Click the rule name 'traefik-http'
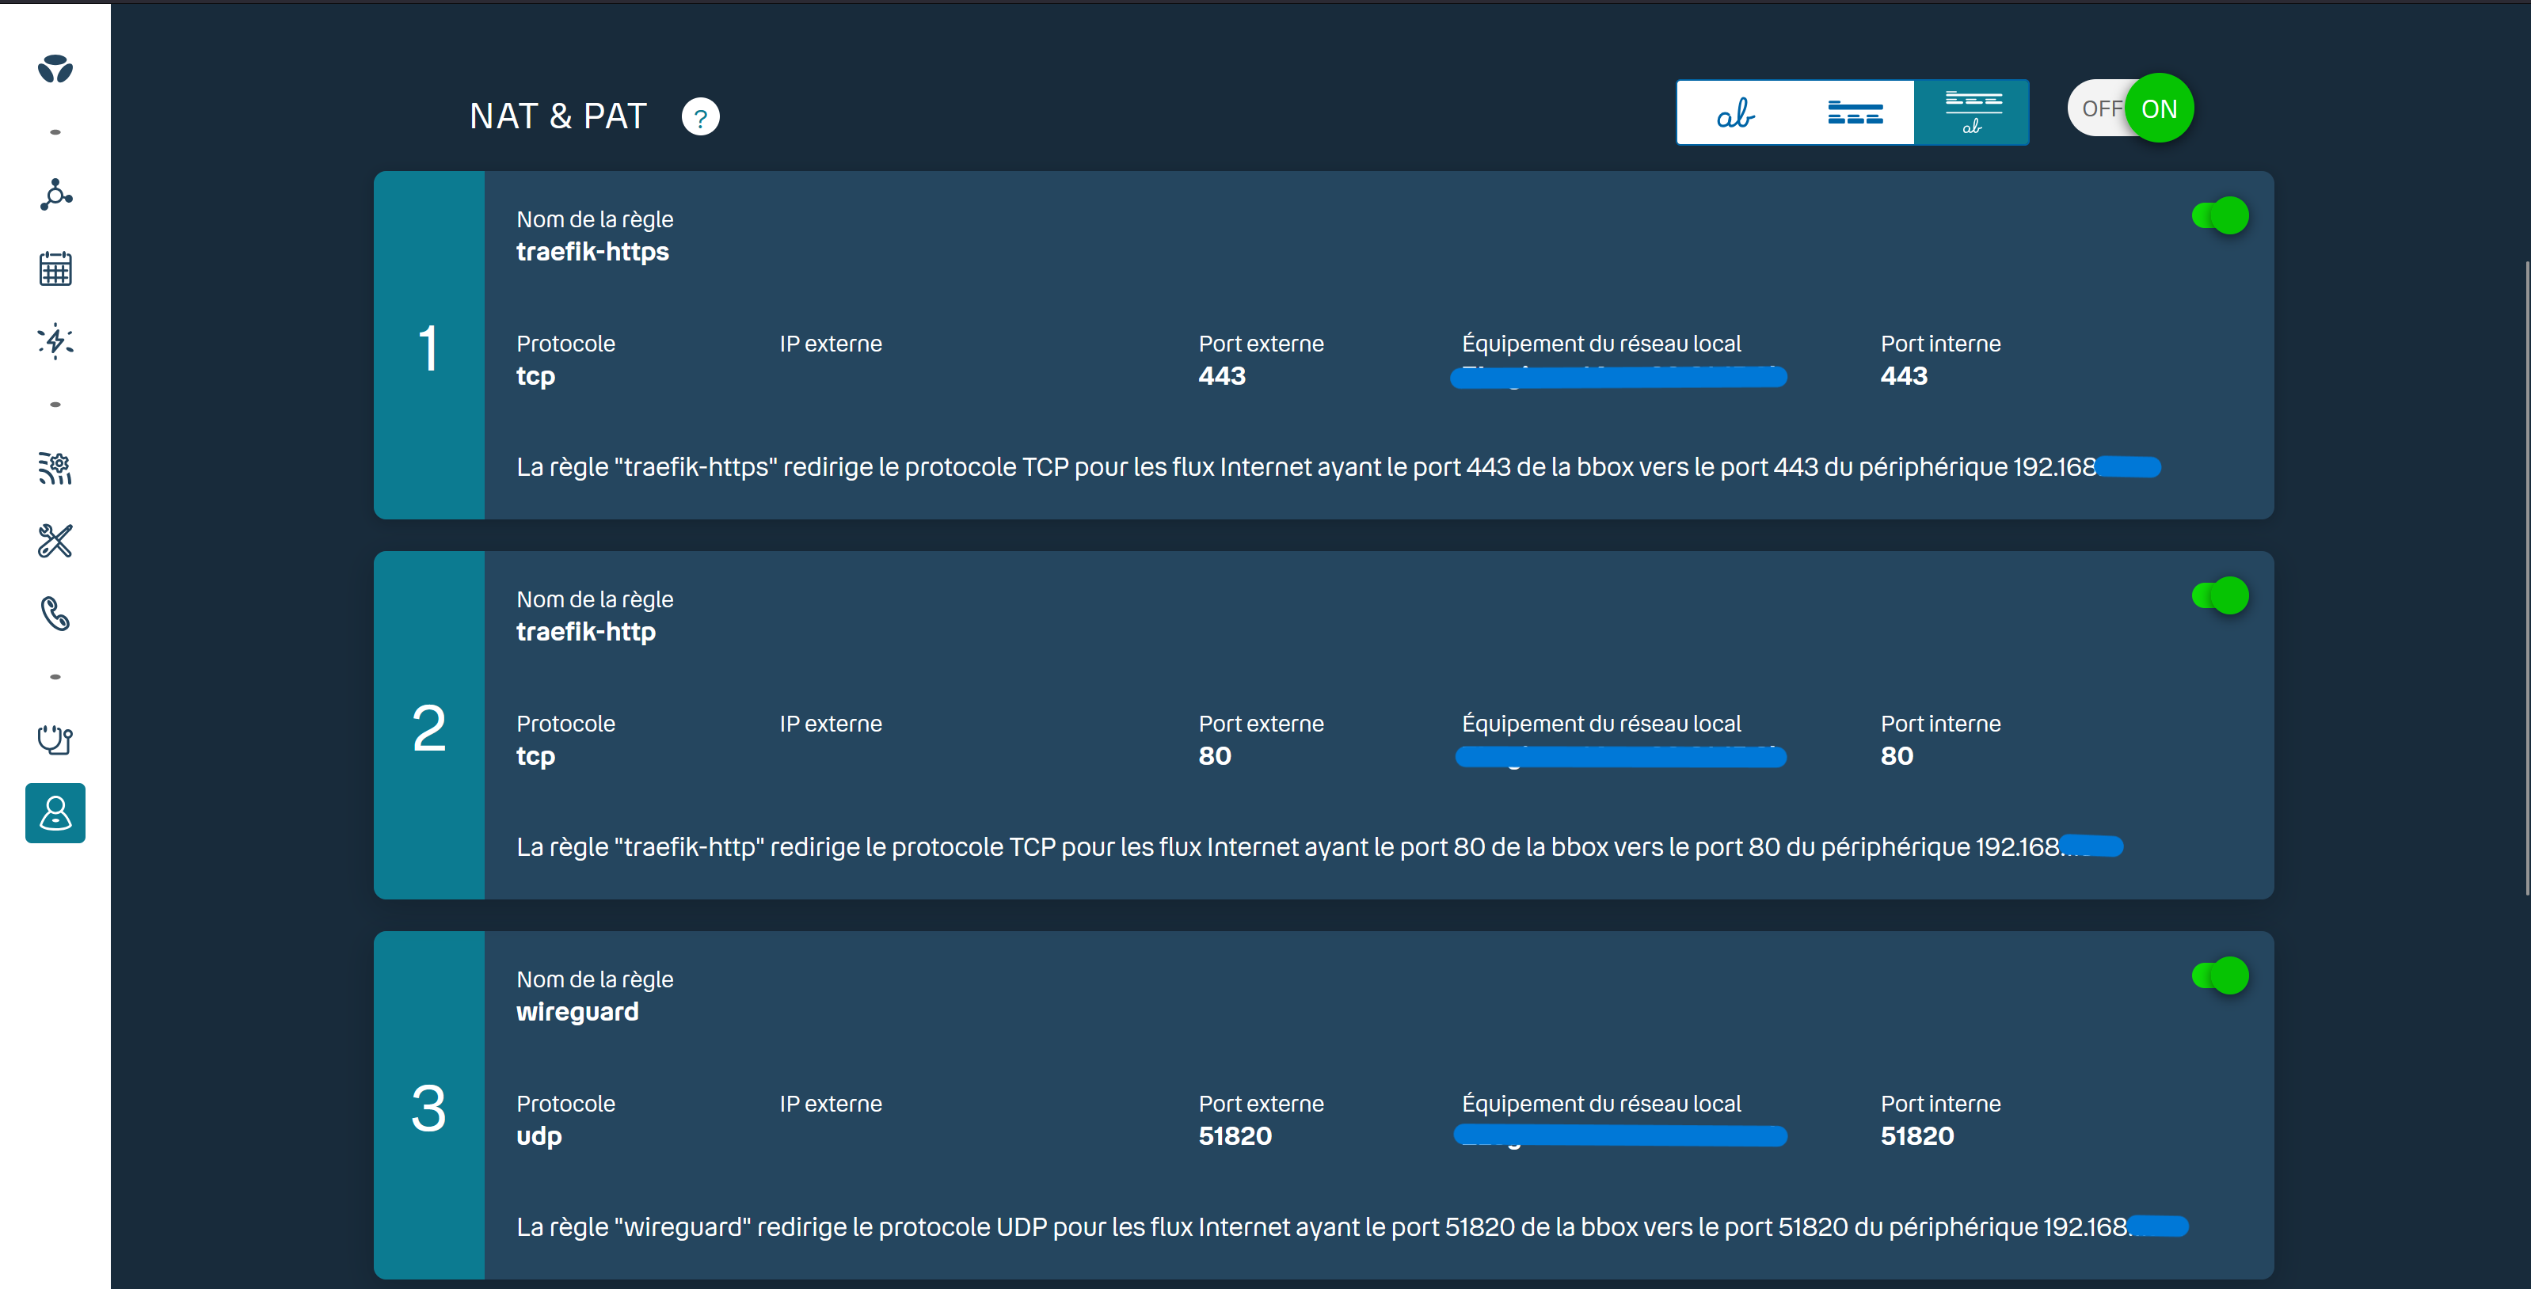Viewport: 2531px width, 1289px height. click(x=585, y=632)
